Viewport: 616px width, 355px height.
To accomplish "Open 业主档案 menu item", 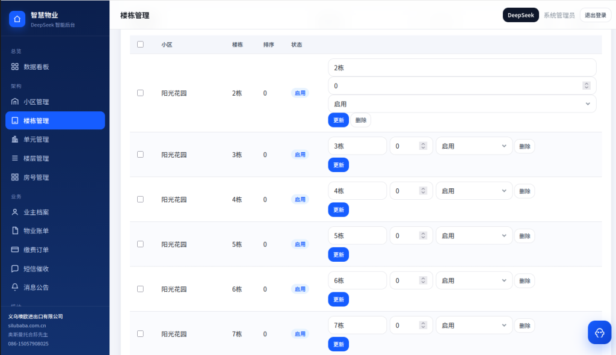I will (x=55, y=212).
